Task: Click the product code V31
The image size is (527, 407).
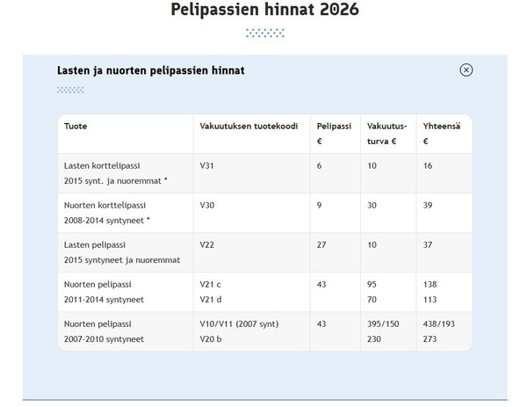Action: [x=207, y=165]
